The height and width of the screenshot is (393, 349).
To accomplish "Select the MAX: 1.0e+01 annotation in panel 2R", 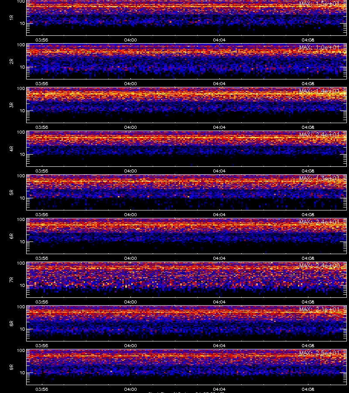I will (x=319, y=47).
